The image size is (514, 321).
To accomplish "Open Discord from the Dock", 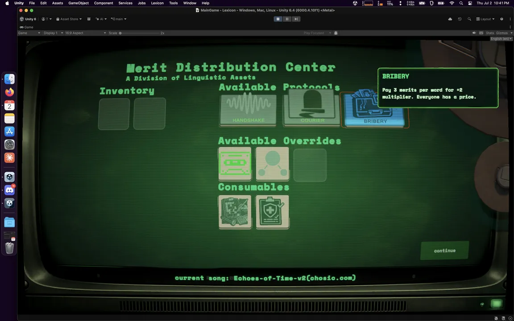I will (x=9, y=190).
